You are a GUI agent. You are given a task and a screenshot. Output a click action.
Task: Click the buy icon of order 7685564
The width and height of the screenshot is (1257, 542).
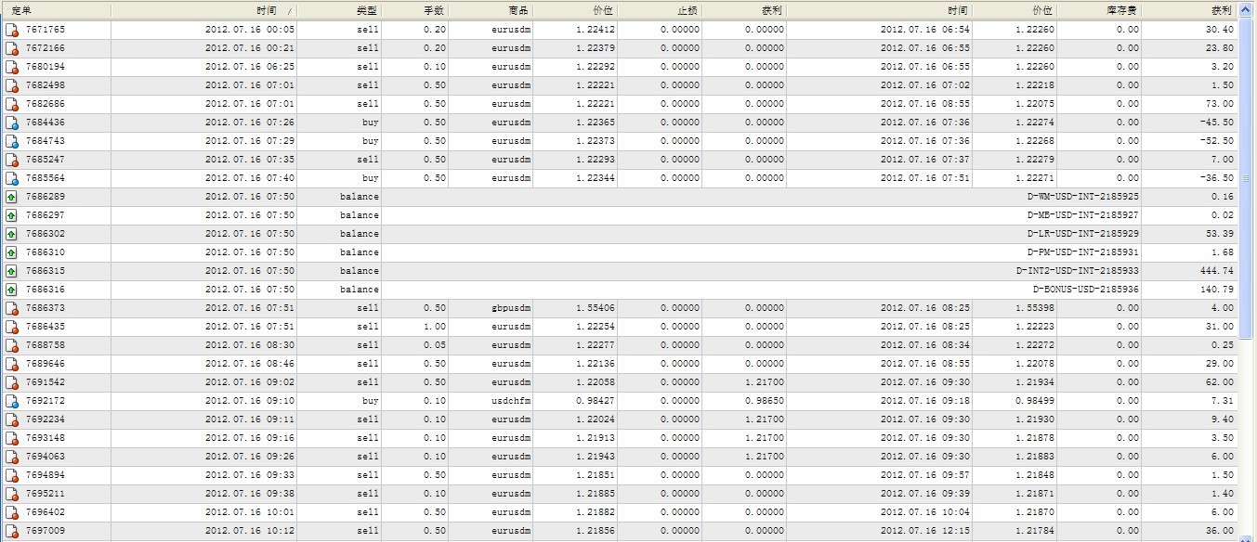(12, 178)
